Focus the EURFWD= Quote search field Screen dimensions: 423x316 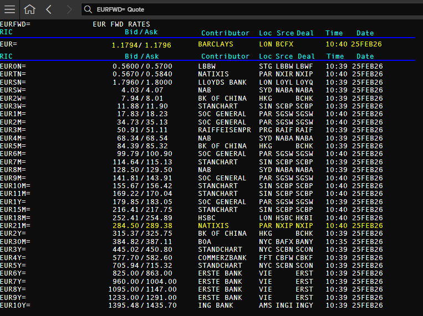(x=251, y=9)
